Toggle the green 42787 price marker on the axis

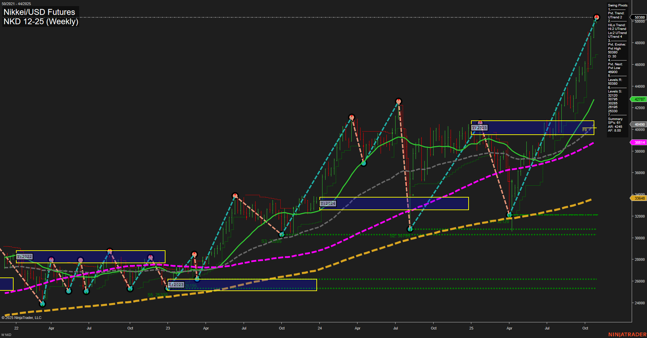[x=639, y=99]
